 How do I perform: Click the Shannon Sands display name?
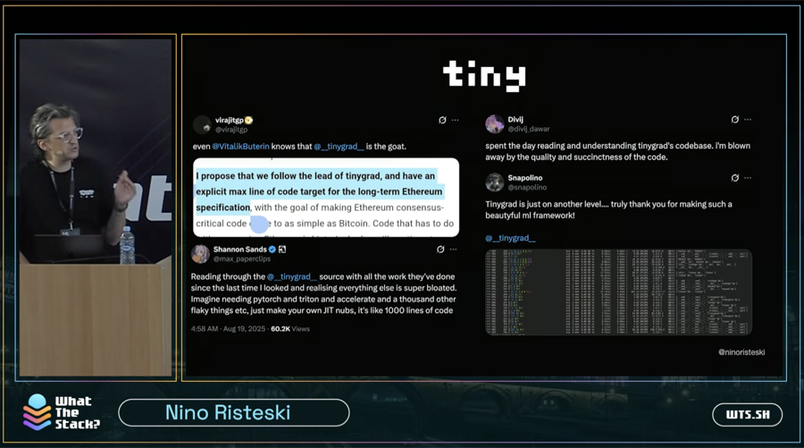click(x=240, y=249)
